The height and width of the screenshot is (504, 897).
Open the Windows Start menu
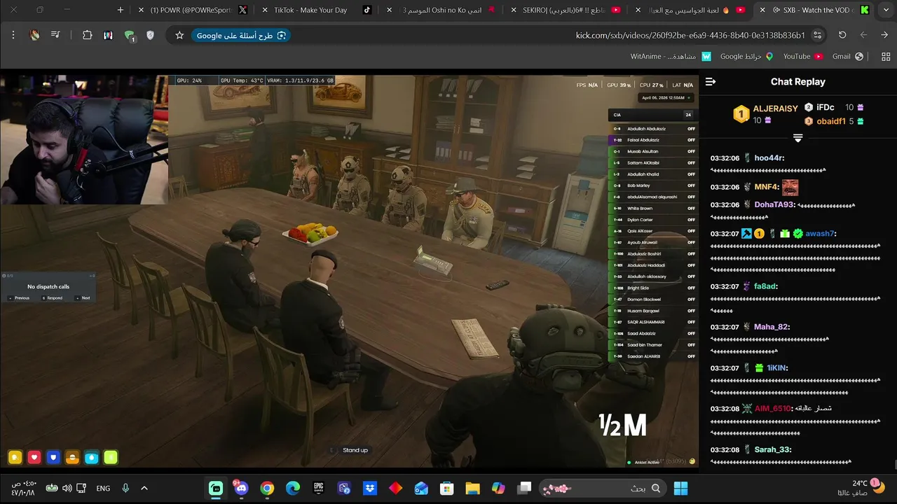tap(680, 488)
